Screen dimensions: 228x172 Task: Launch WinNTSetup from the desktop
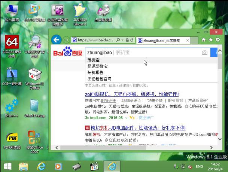tap(34, 108)
